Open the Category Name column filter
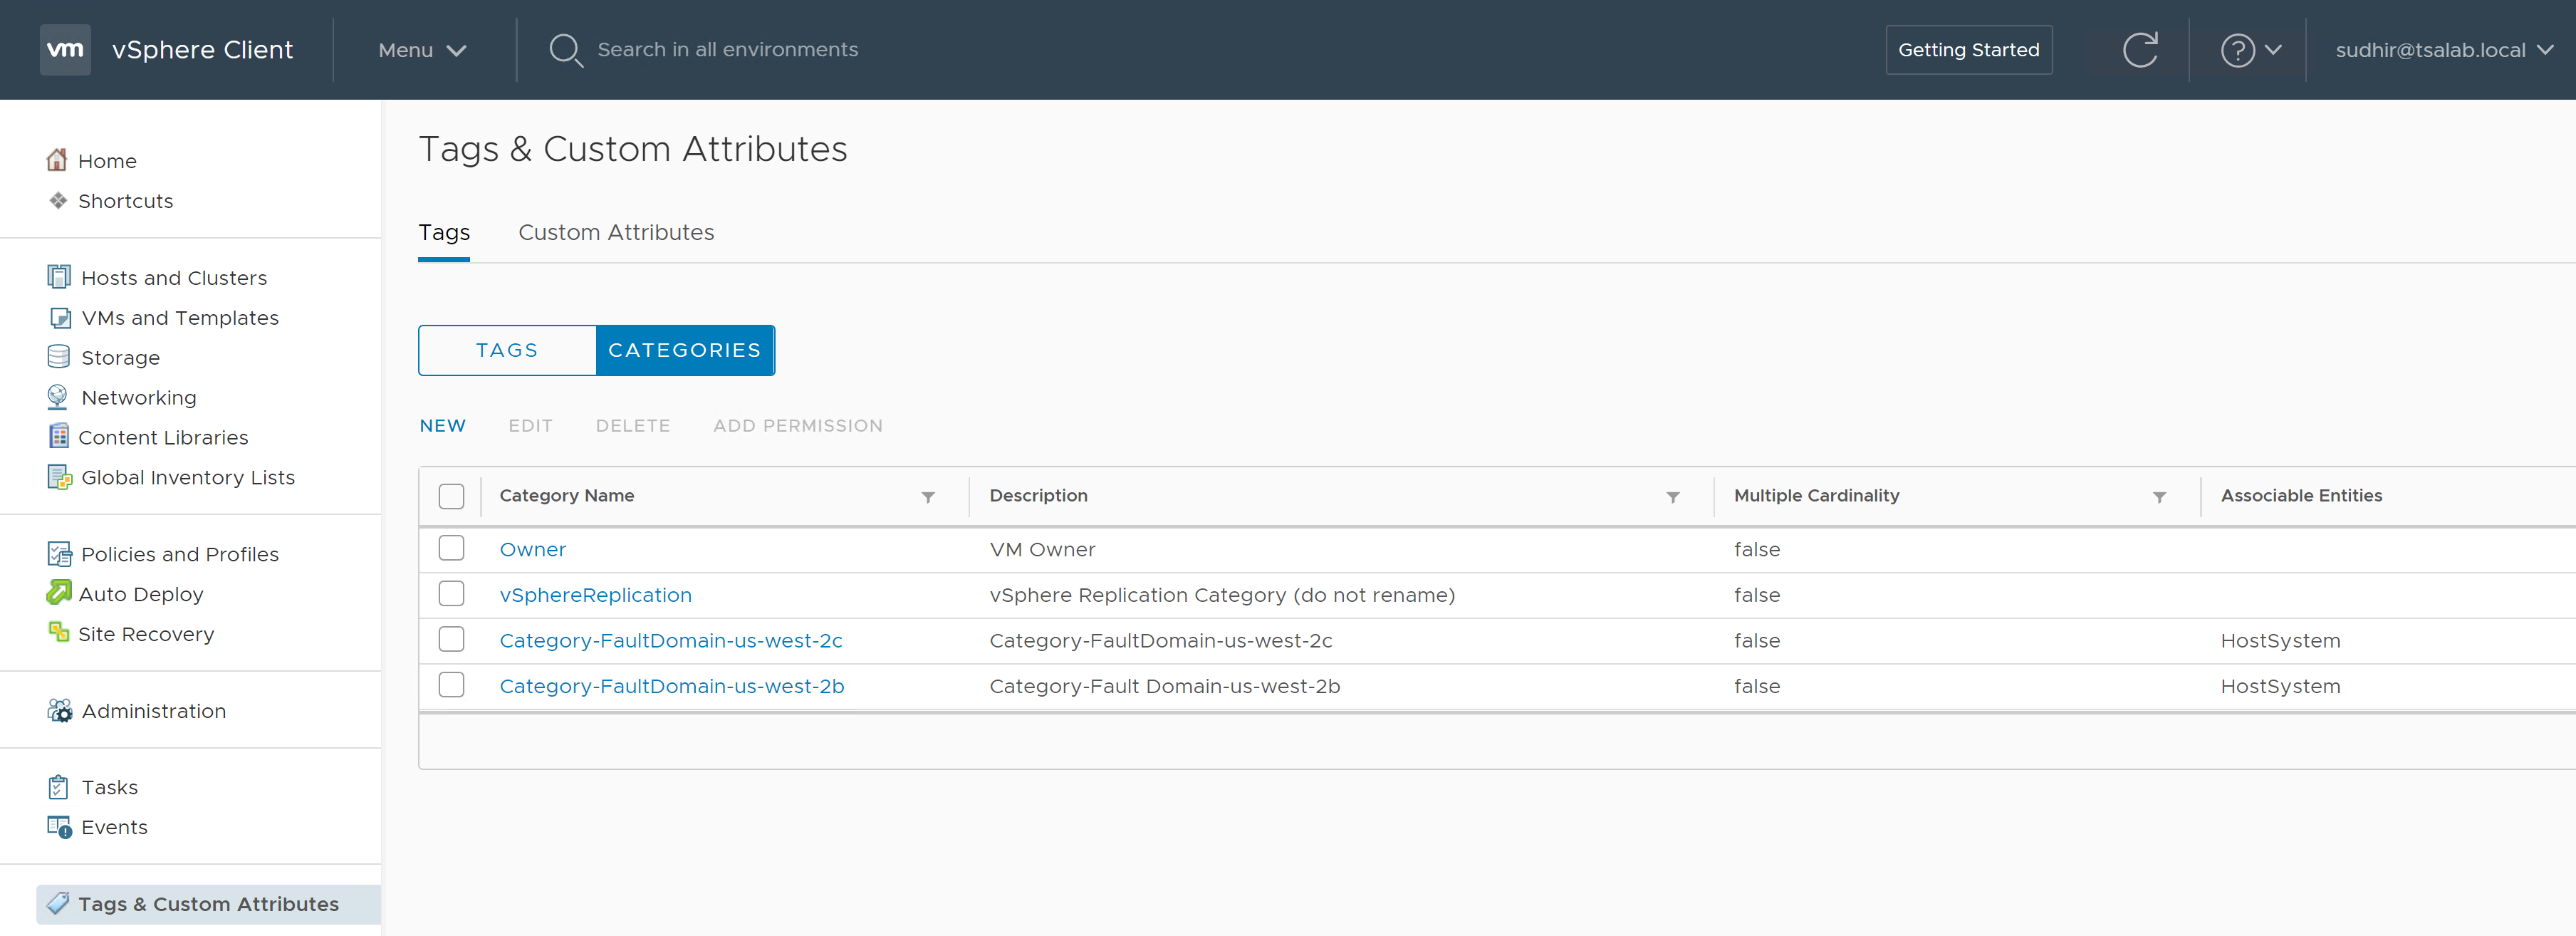 click(928, 497)
